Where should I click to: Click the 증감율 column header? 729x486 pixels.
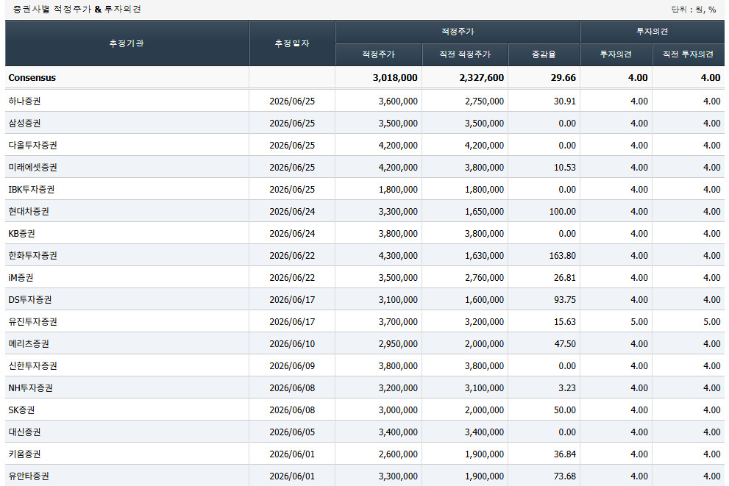[x=544, y=54]
